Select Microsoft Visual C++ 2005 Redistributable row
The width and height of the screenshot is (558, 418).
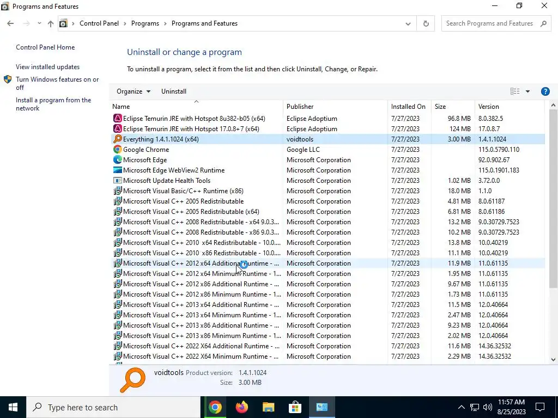[x=327, y=201]
